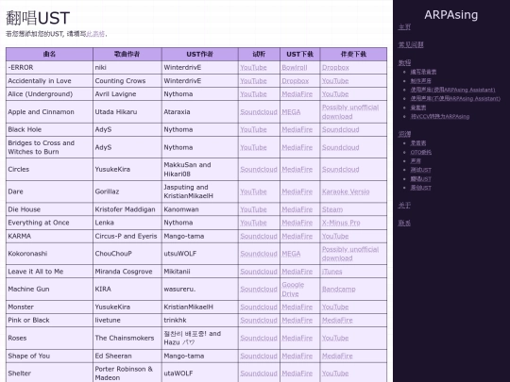Open MEGA UST download for Kokoronashi
This screenshot has width=510, height=382.
coord(291,254)
